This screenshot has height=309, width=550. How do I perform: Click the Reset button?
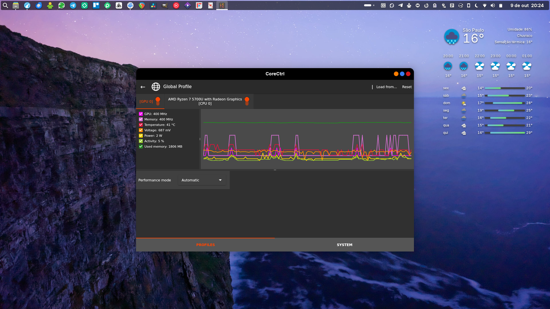(x=407, y=87)
